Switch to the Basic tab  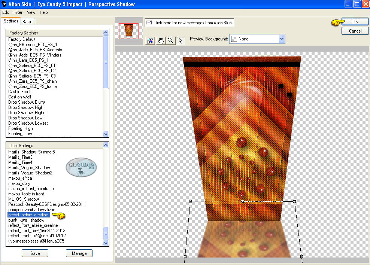coord(28,21)
